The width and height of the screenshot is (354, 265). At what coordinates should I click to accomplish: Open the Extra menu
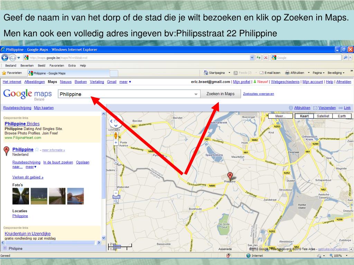72,66
